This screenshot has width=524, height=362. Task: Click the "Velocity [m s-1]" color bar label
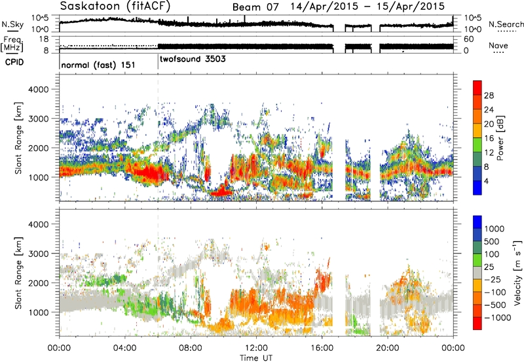click(517, 272)
